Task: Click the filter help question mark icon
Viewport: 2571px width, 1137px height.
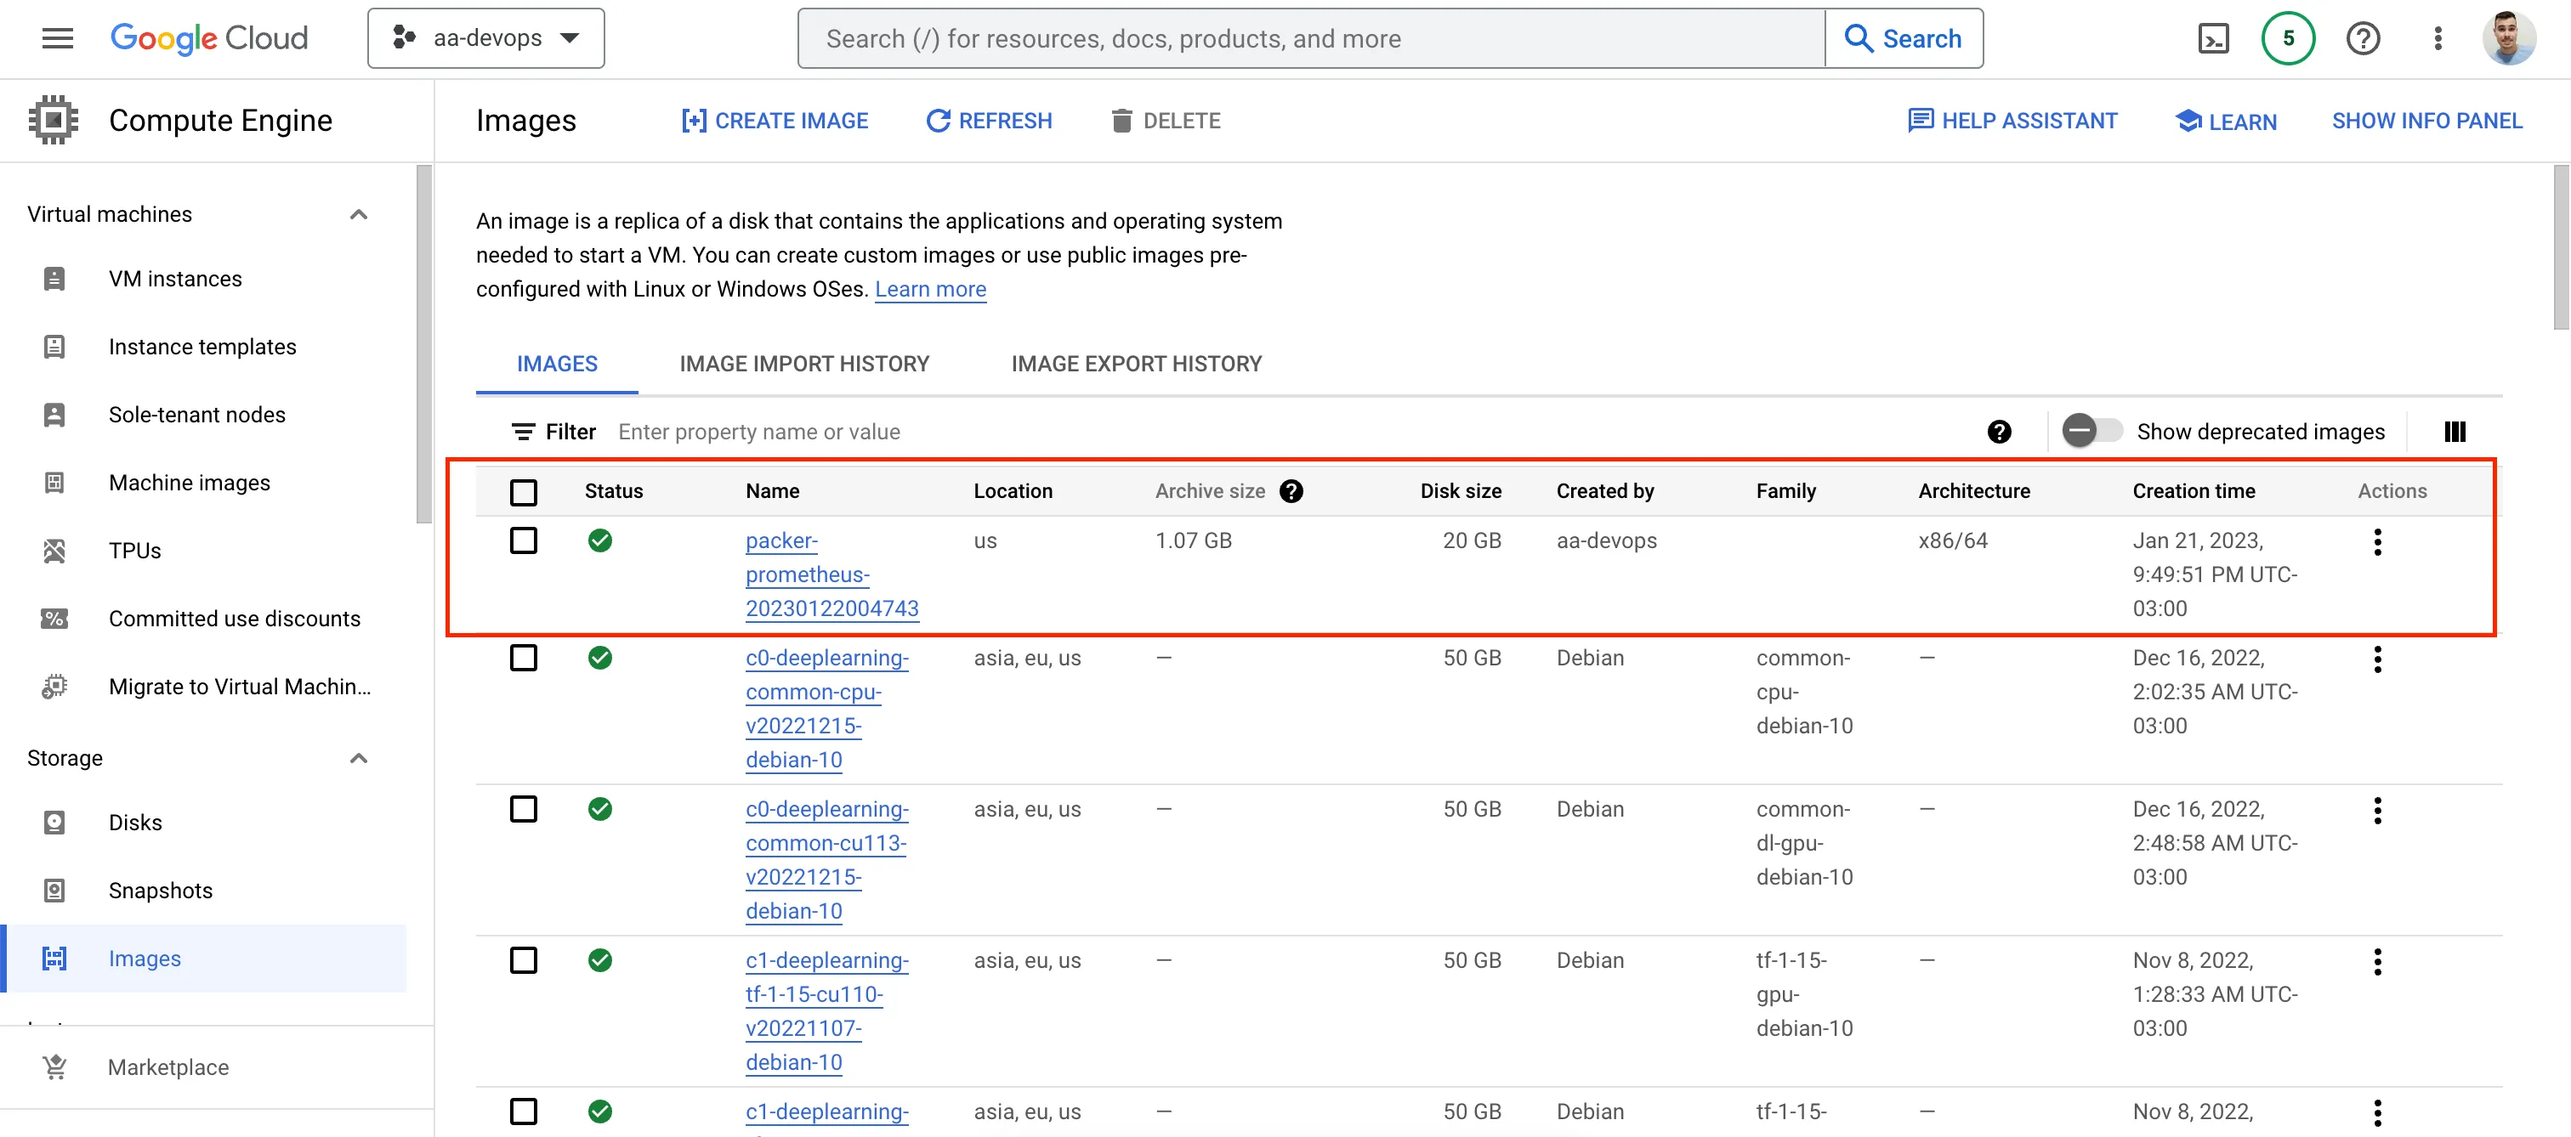Action: pyautogui.click(x=1998, y=432)
